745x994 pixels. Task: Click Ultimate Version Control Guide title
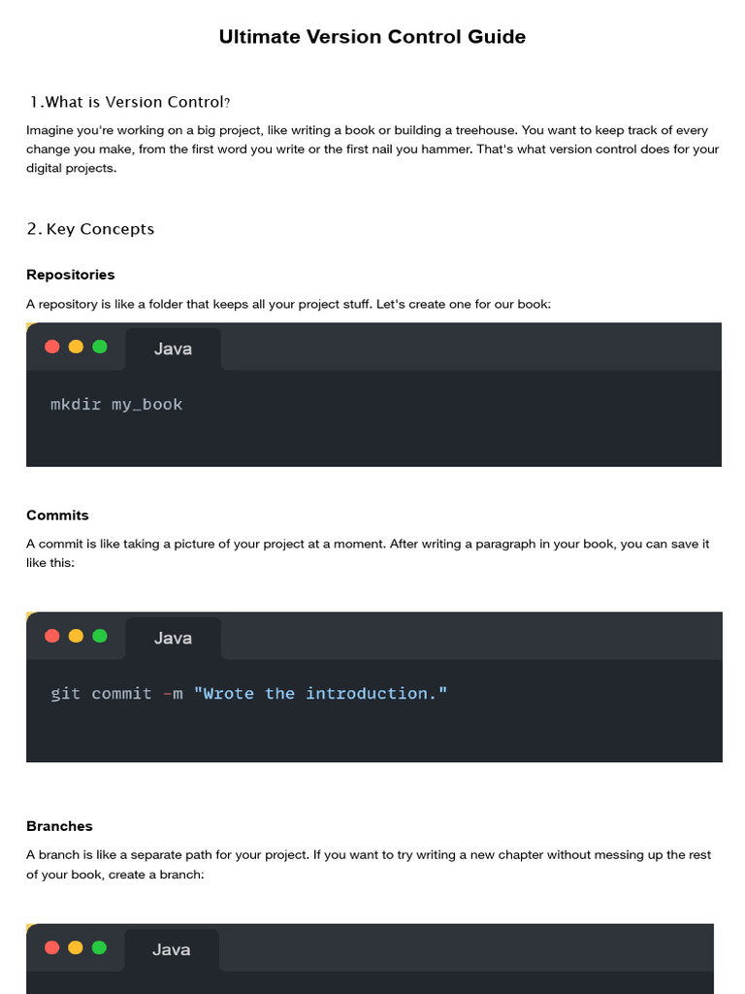[372, 37]
